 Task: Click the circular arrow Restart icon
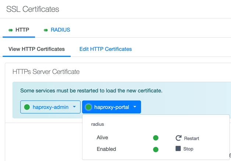pos(178,138)
